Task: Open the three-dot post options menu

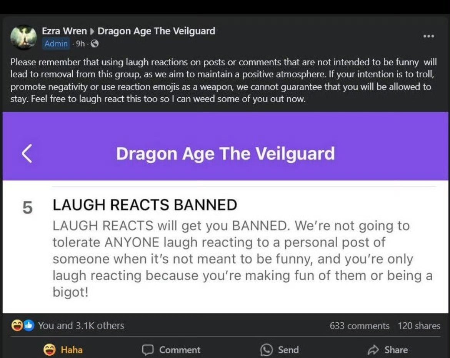Action: click(x=428, y=36)
